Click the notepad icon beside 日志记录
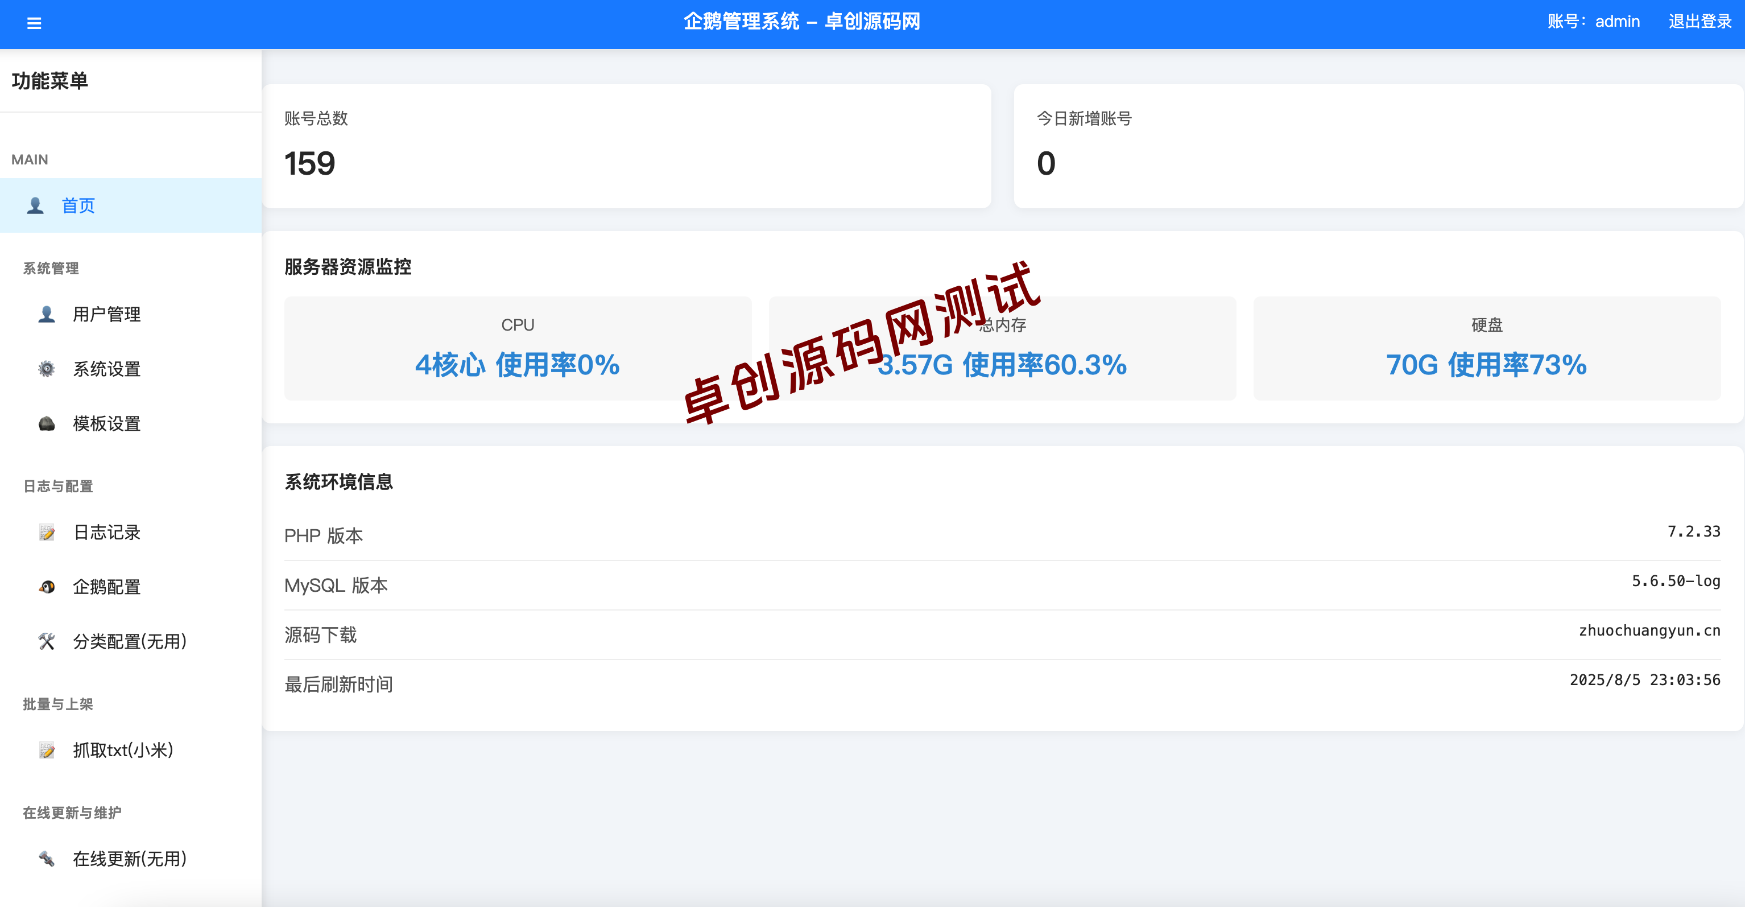 click(46, 532)
